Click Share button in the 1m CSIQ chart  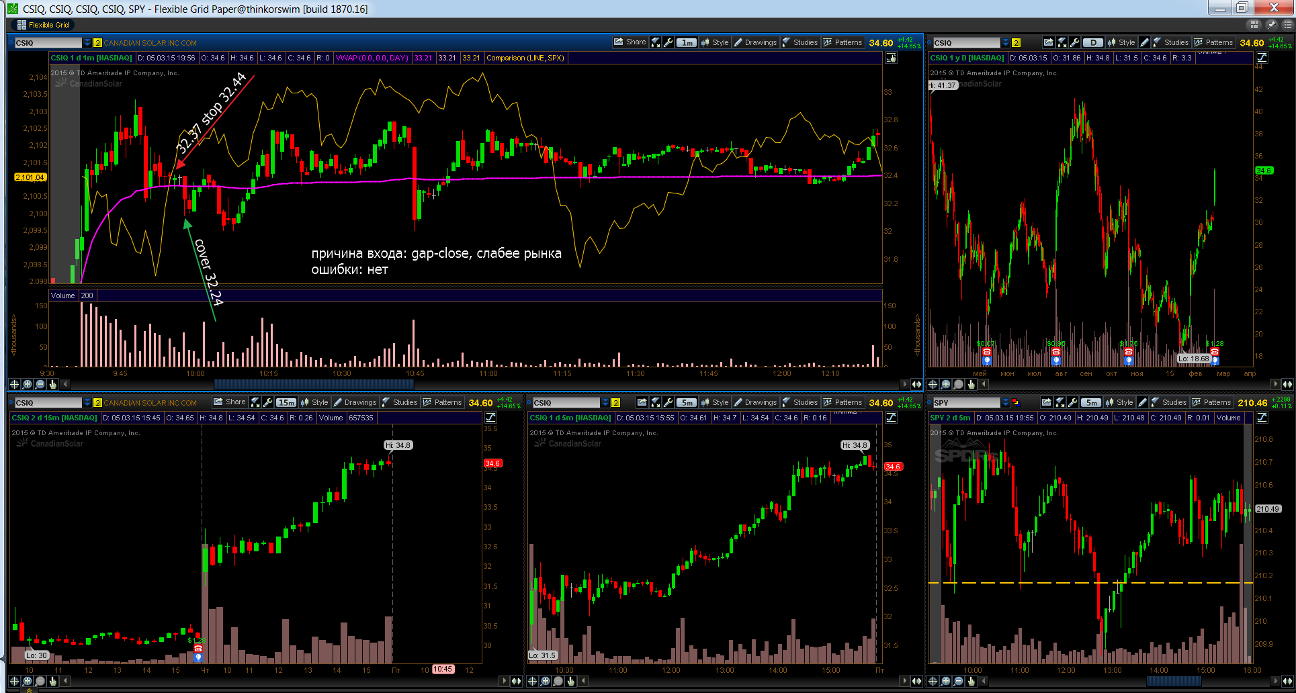pos(630,42)
